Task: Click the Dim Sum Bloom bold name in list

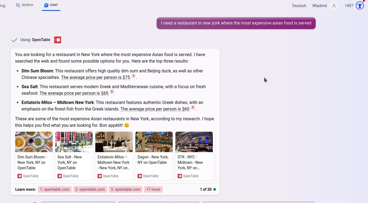Action: (x=37, y=71)
